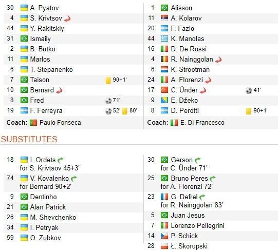
Task: Click the substituted-off arrow beside S. Krivtsov
Action: (x=67, y=18)
